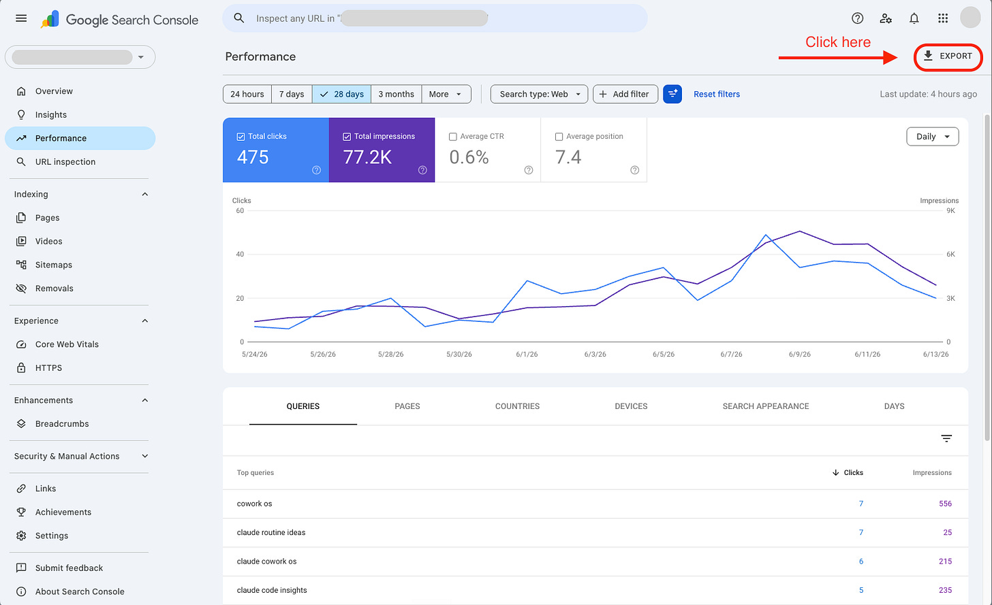Switch to the Days tab
The image size is (992, 605).
click(894, 406)
